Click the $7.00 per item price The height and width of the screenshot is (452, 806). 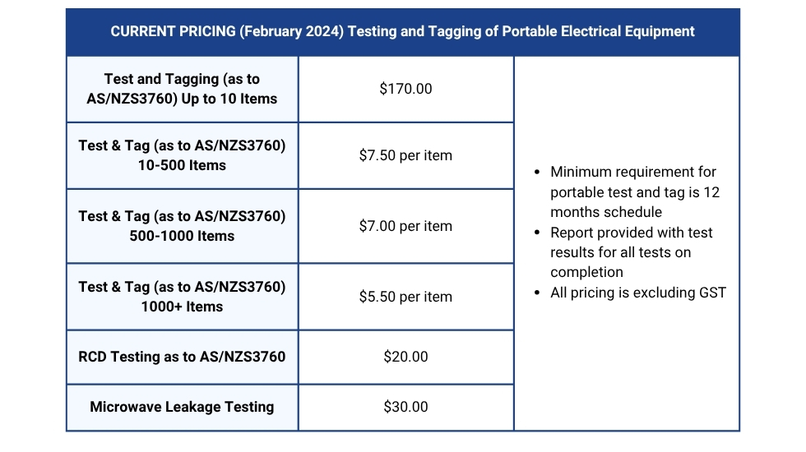click(405, 226)
